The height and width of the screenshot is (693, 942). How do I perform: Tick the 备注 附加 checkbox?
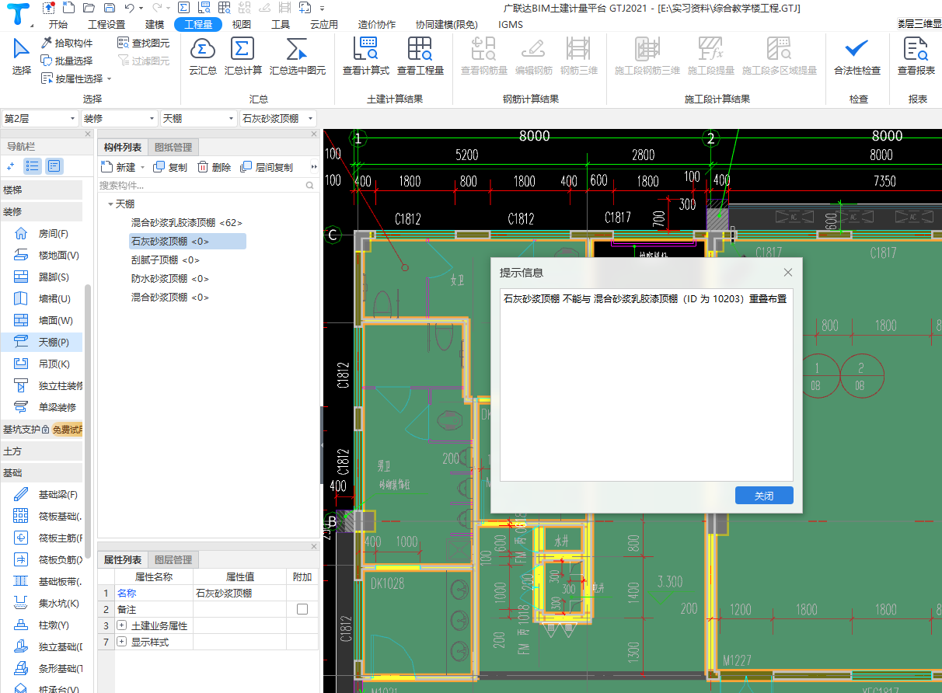[302, 609]
